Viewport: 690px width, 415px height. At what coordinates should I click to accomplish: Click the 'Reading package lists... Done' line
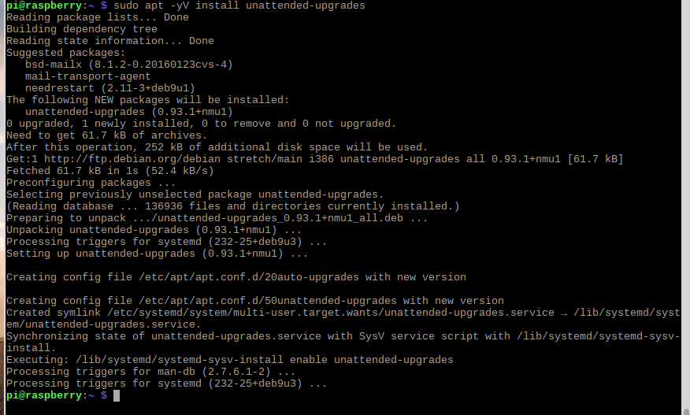(97, 17)
